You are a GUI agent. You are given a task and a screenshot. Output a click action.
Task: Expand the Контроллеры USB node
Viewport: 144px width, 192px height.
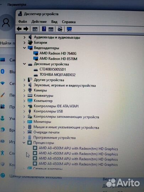(24, 111)
